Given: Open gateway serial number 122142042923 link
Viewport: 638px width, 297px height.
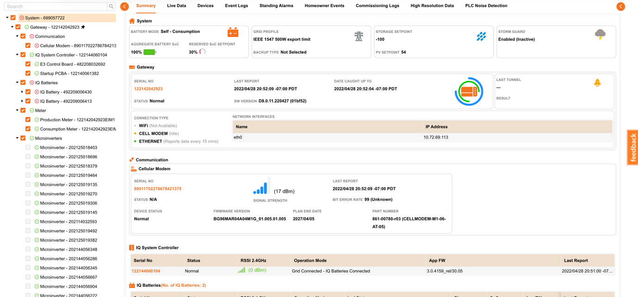Looking at the screenshot, I should pos(148,89).
